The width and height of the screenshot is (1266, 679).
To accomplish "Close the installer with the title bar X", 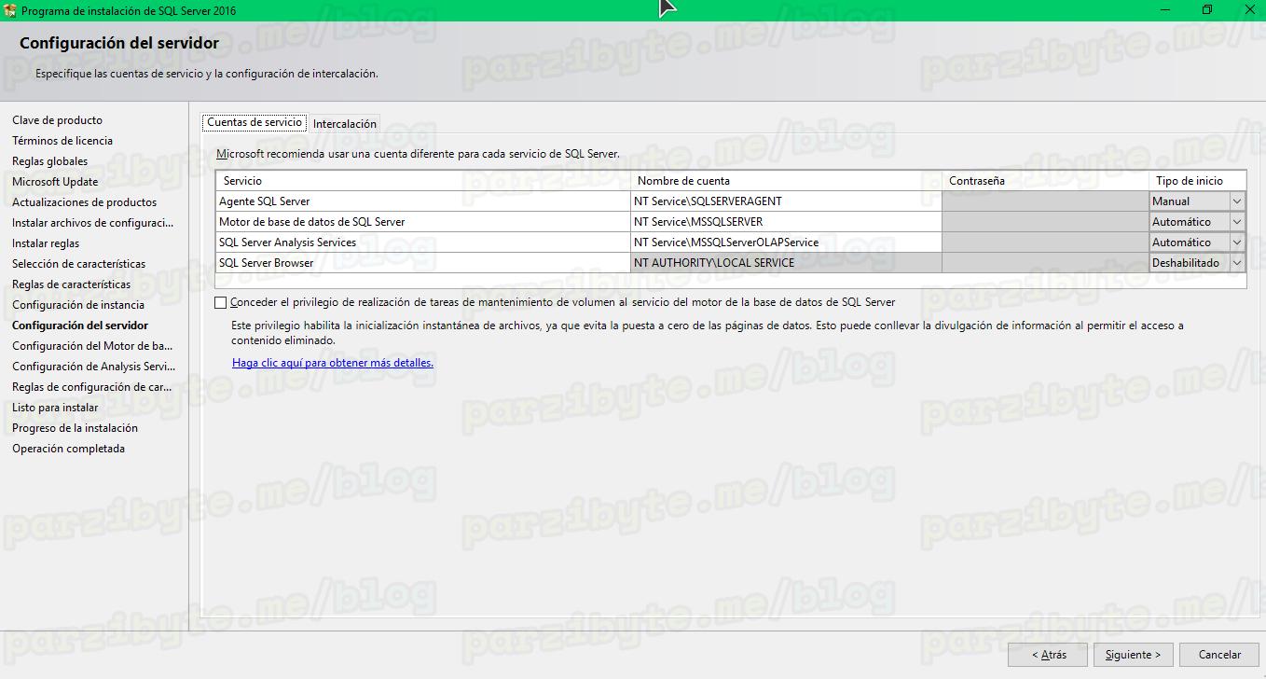I will click(1249, 10).
